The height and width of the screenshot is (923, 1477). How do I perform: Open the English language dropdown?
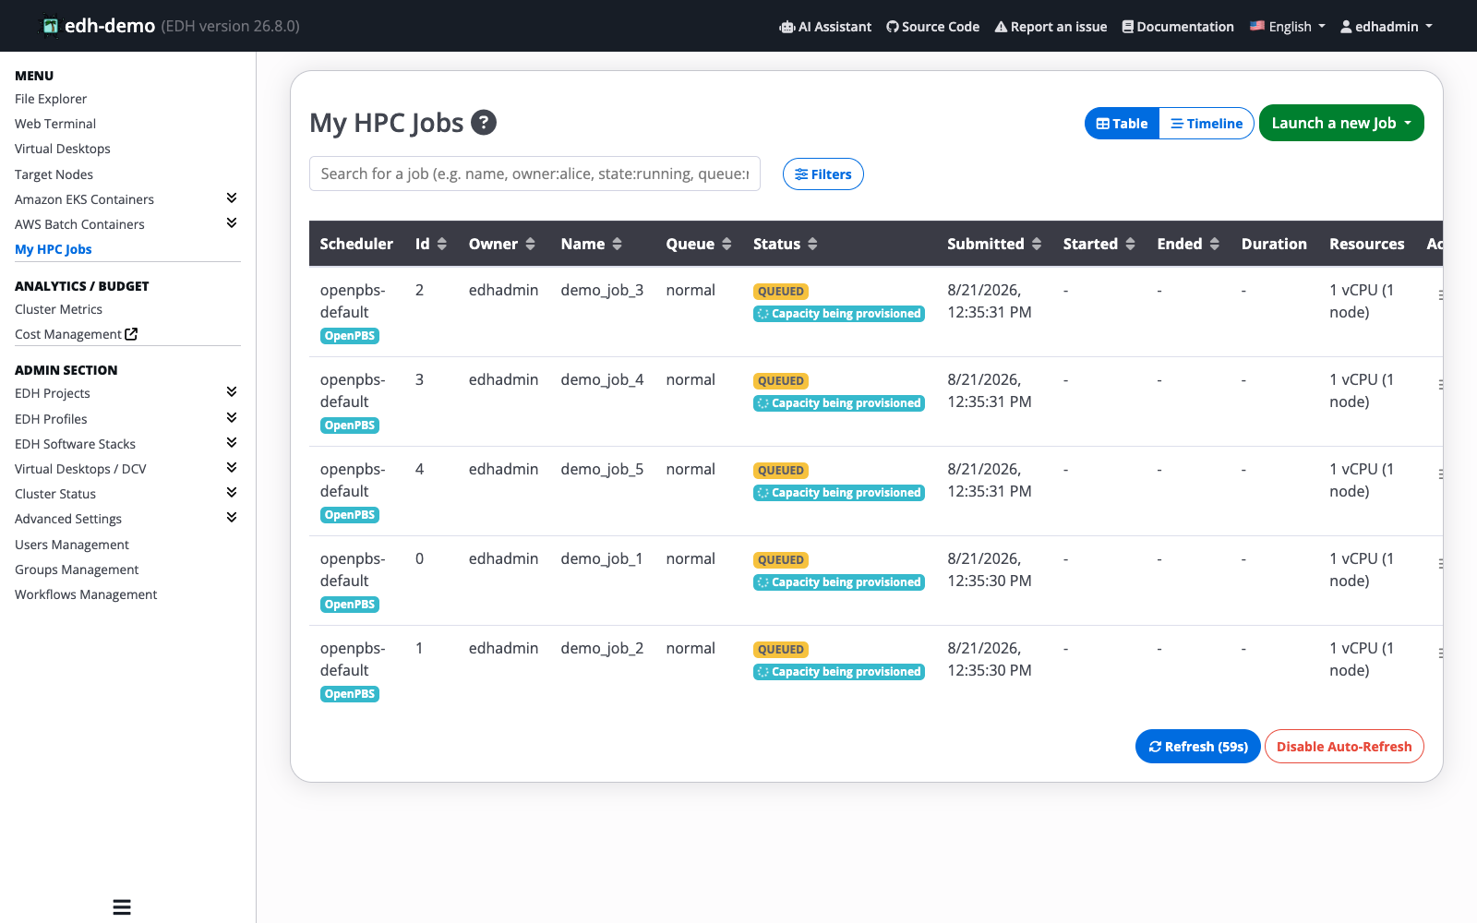(1288, 27)
